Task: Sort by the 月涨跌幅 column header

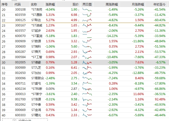Action: tap(138, 4)
